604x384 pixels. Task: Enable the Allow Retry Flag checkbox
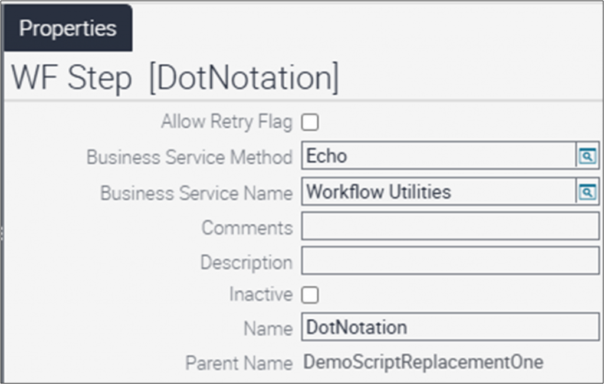pos(310,123)
